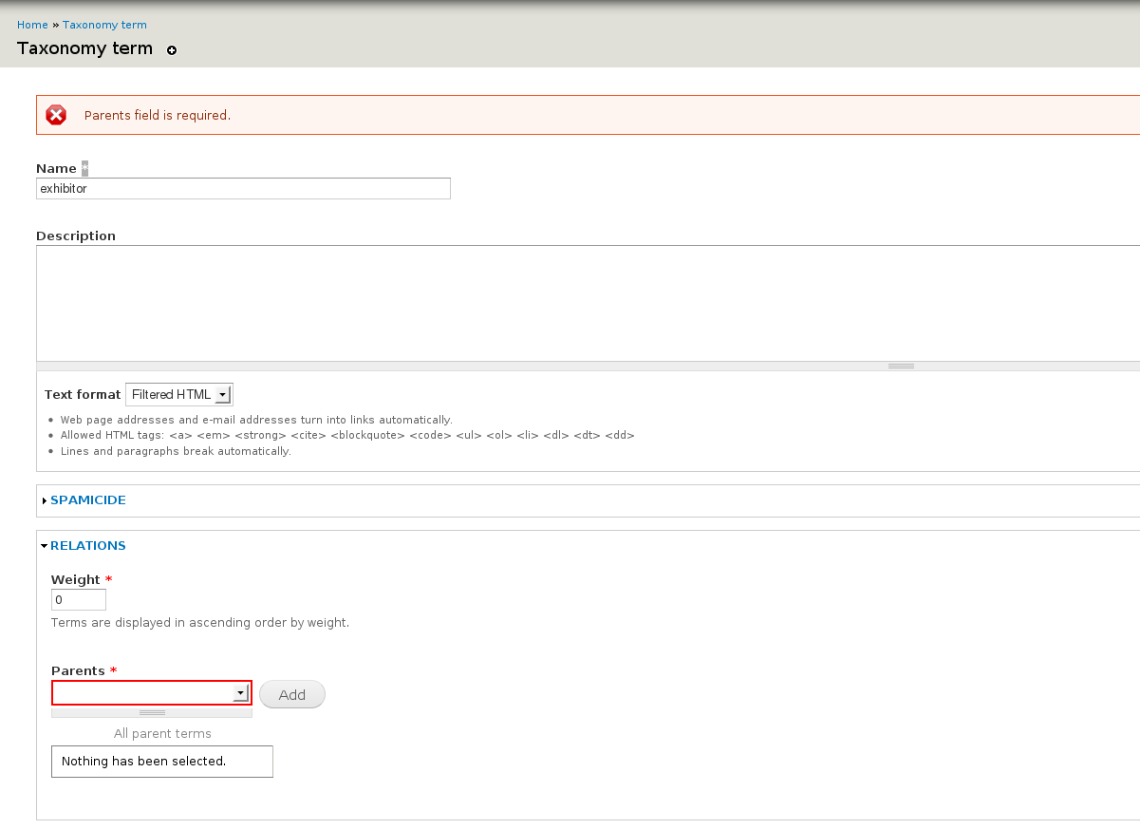This screenshot has height=829, width=1140.
Task: Click the red error icon
Action: 57,115
